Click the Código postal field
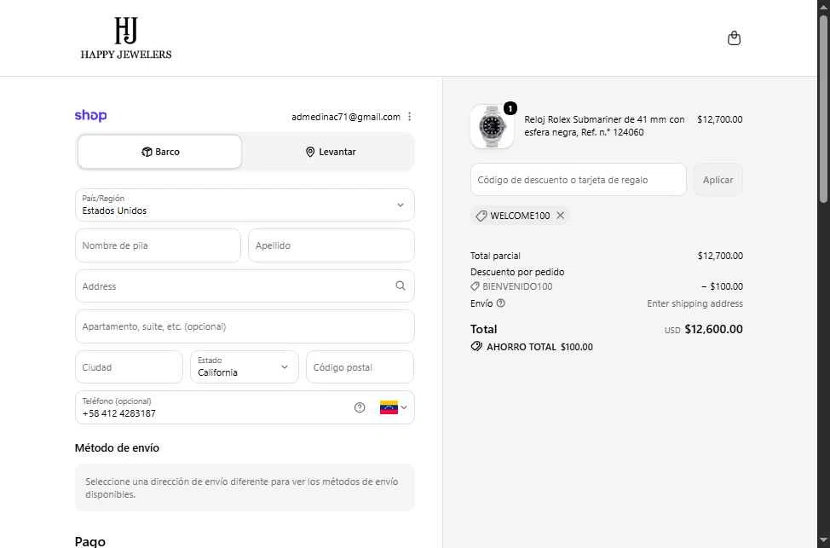The image size is (830, 548). (360, 367)
